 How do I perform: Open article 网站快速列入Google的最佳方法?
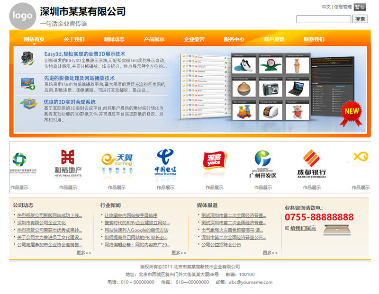click(x=136, y=230)
